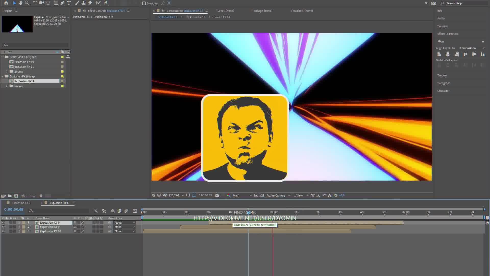The image size is (490, 276).
Task: Click the Frame Blending enable icon in timeline
Action: 119,211
